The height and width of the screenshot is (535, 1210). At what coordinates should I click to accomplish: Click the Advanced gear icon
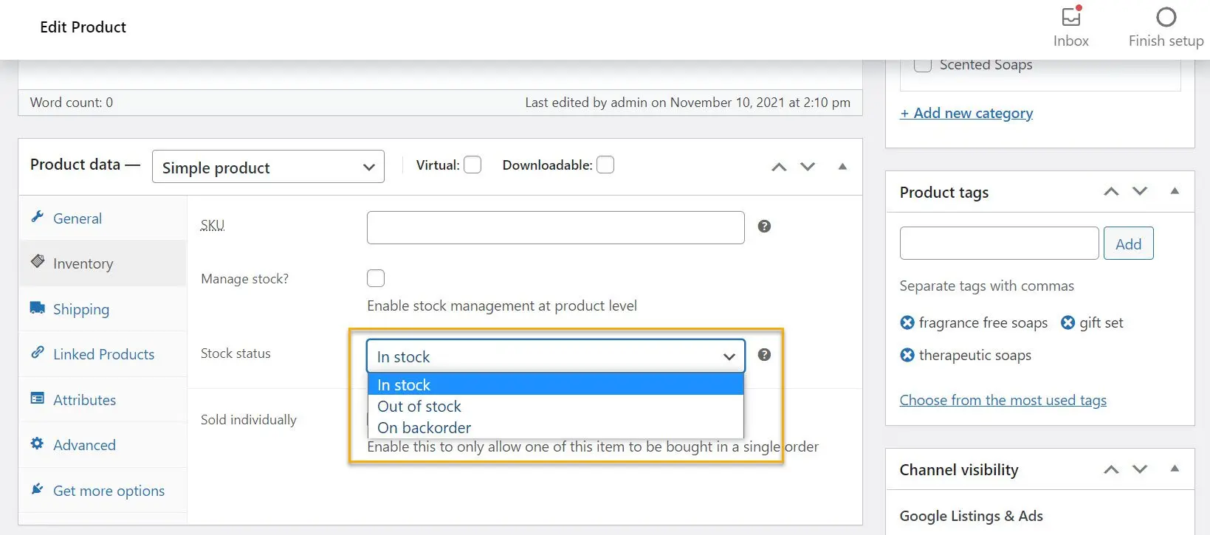click(37, 443)
